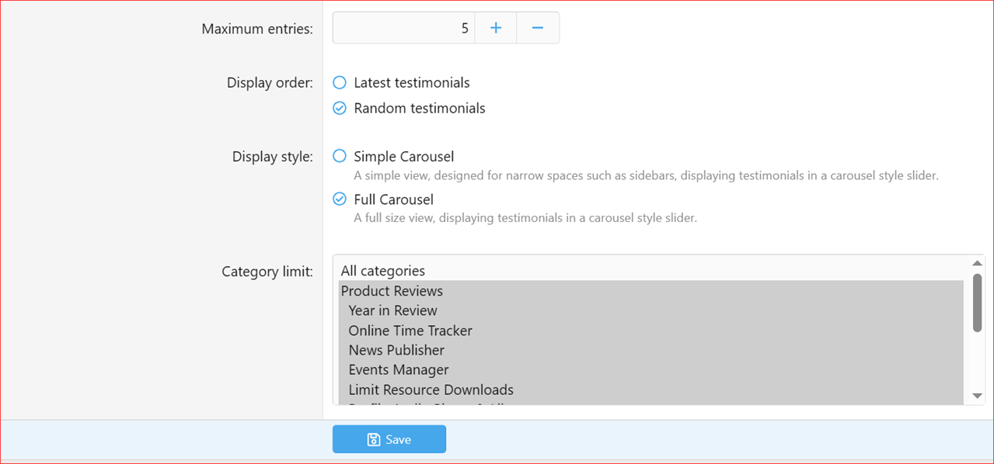The image size is (994, 464).
Task: Click the save disk icon on Save button
Action: (372, 438)
